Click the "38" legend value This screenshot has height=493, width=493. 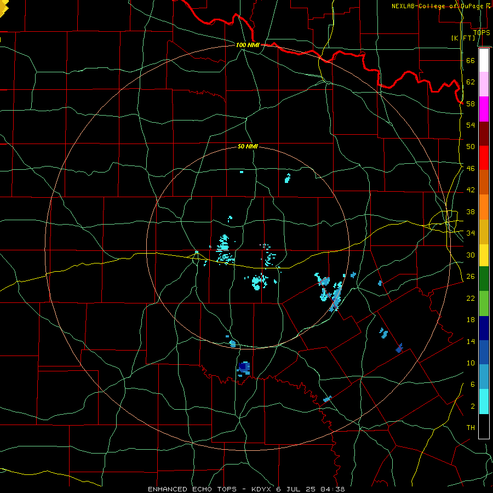pyautogui.click(x=471, y=212)
